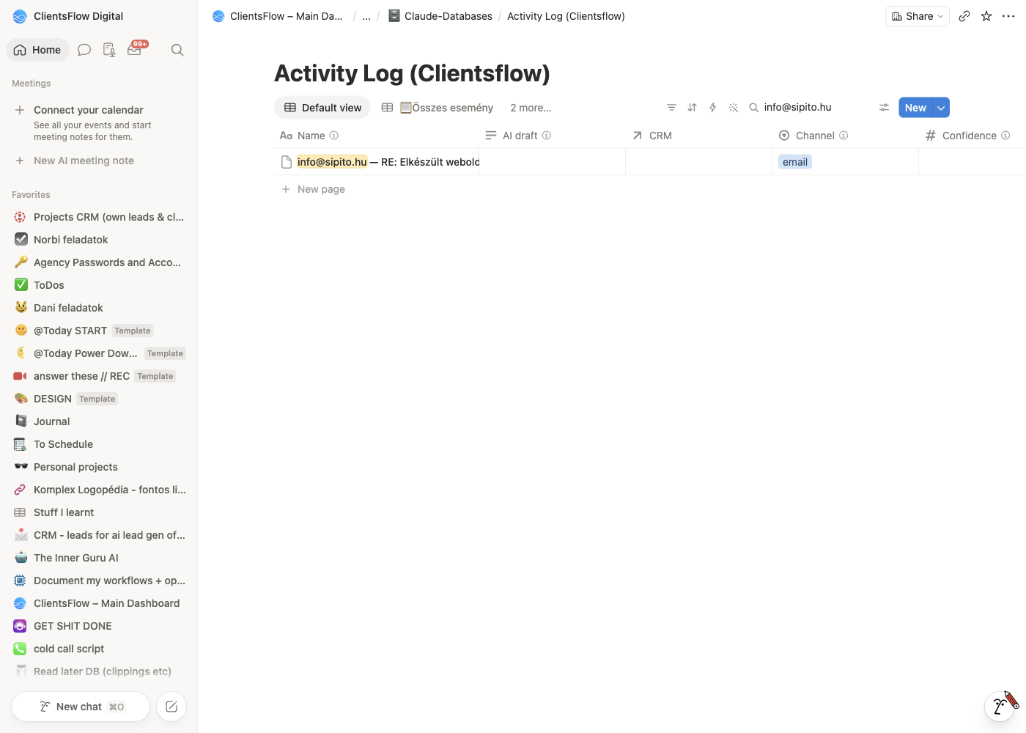Click the Activity Log (Clientsflow) page title

pyautogui.click(x=412, y=73)
